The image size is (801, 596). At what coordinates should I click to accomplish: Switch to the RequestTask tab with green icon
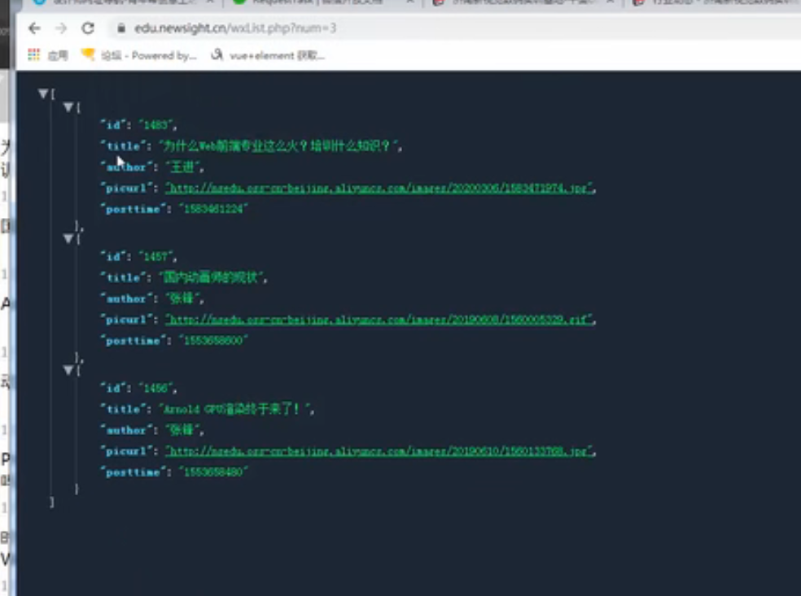[319, 2]
